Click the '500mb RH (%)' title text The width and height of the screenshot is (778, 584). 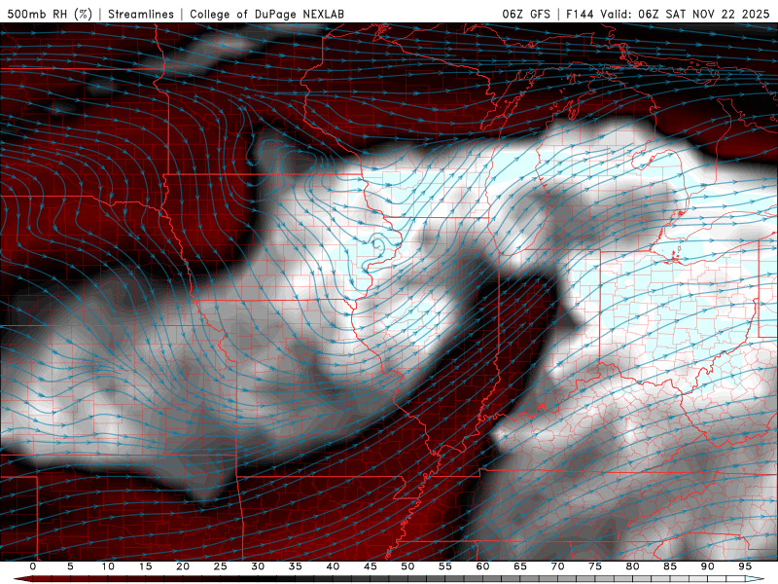tap(50, 14)
